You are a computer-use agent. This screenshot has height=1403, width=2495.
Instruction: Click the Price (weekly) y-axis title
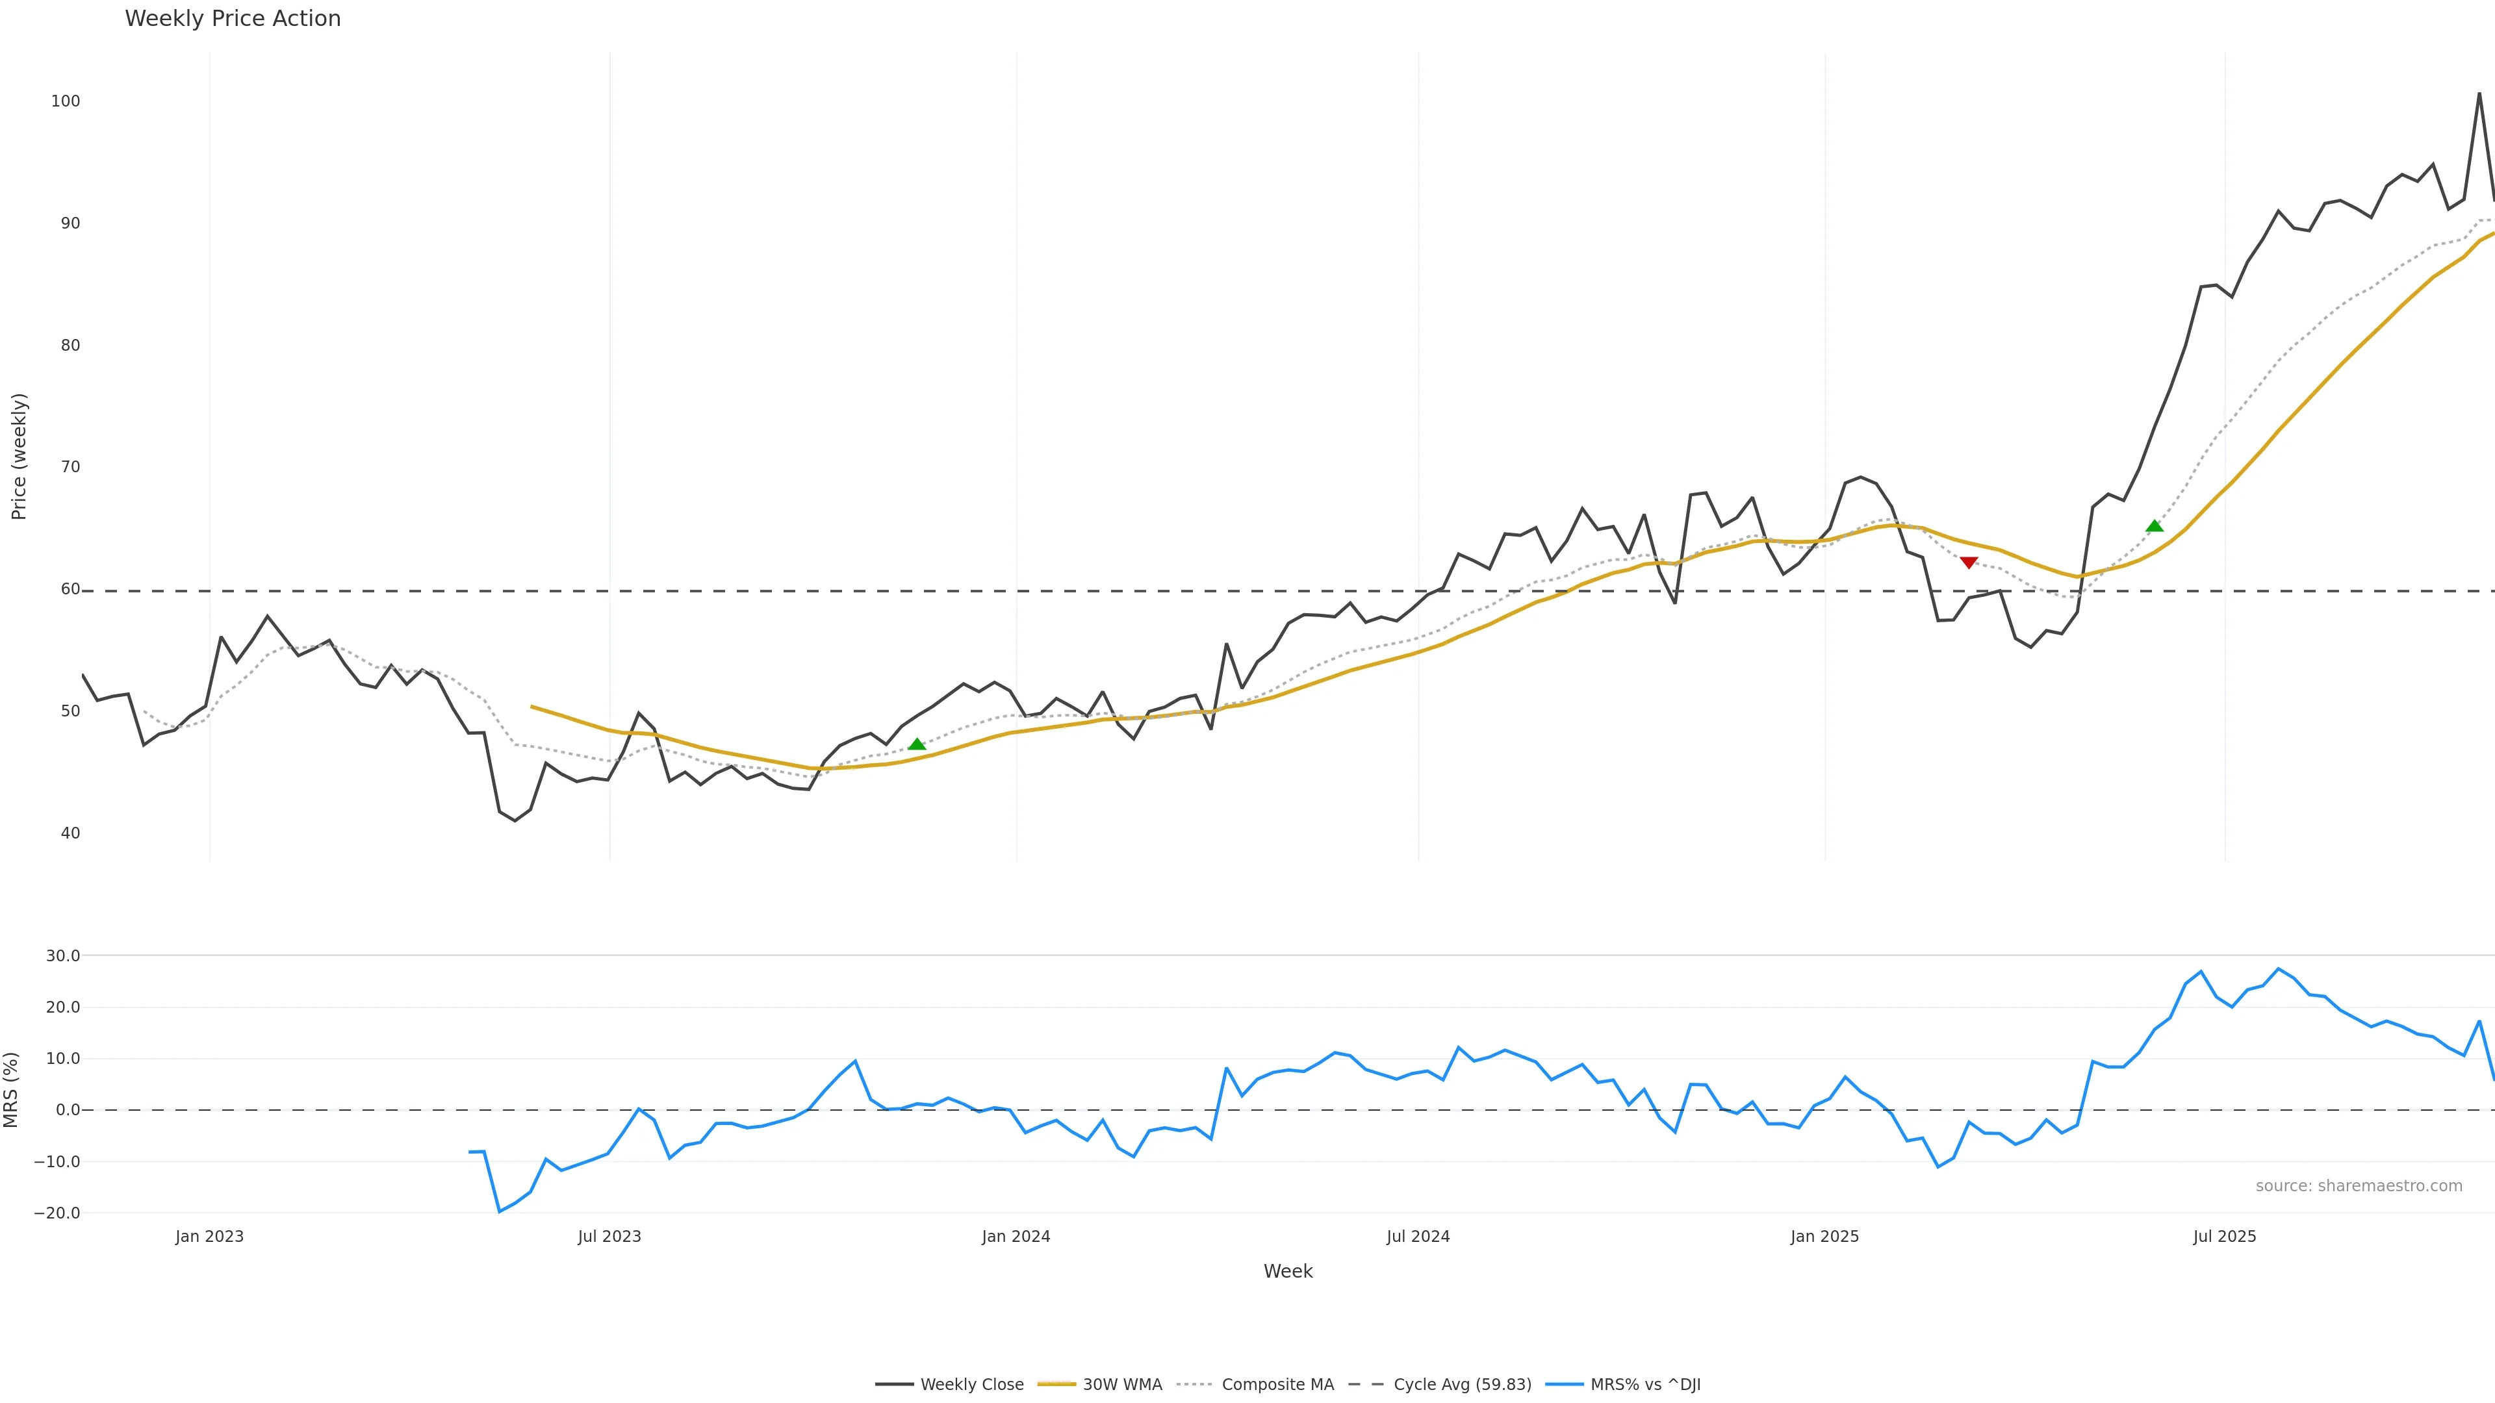[x=18, y=456]
